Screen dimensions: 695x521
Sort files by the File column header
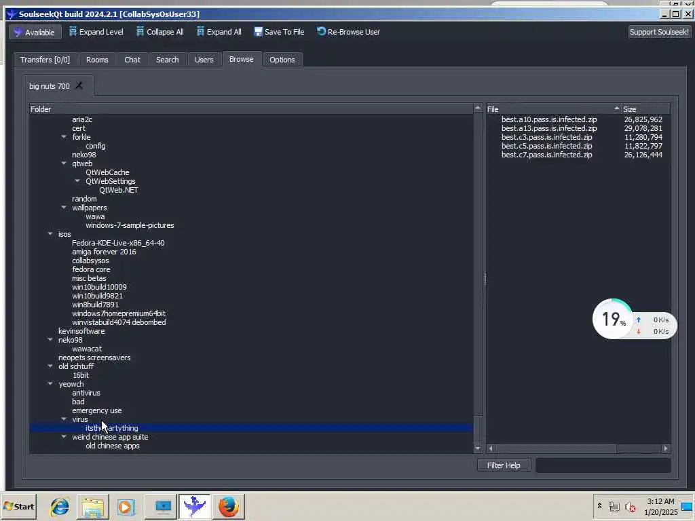[554, 109]
